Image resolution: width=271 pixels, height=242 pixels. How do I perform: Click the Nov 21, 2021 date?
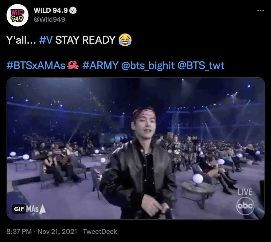(x=57, y=232)
